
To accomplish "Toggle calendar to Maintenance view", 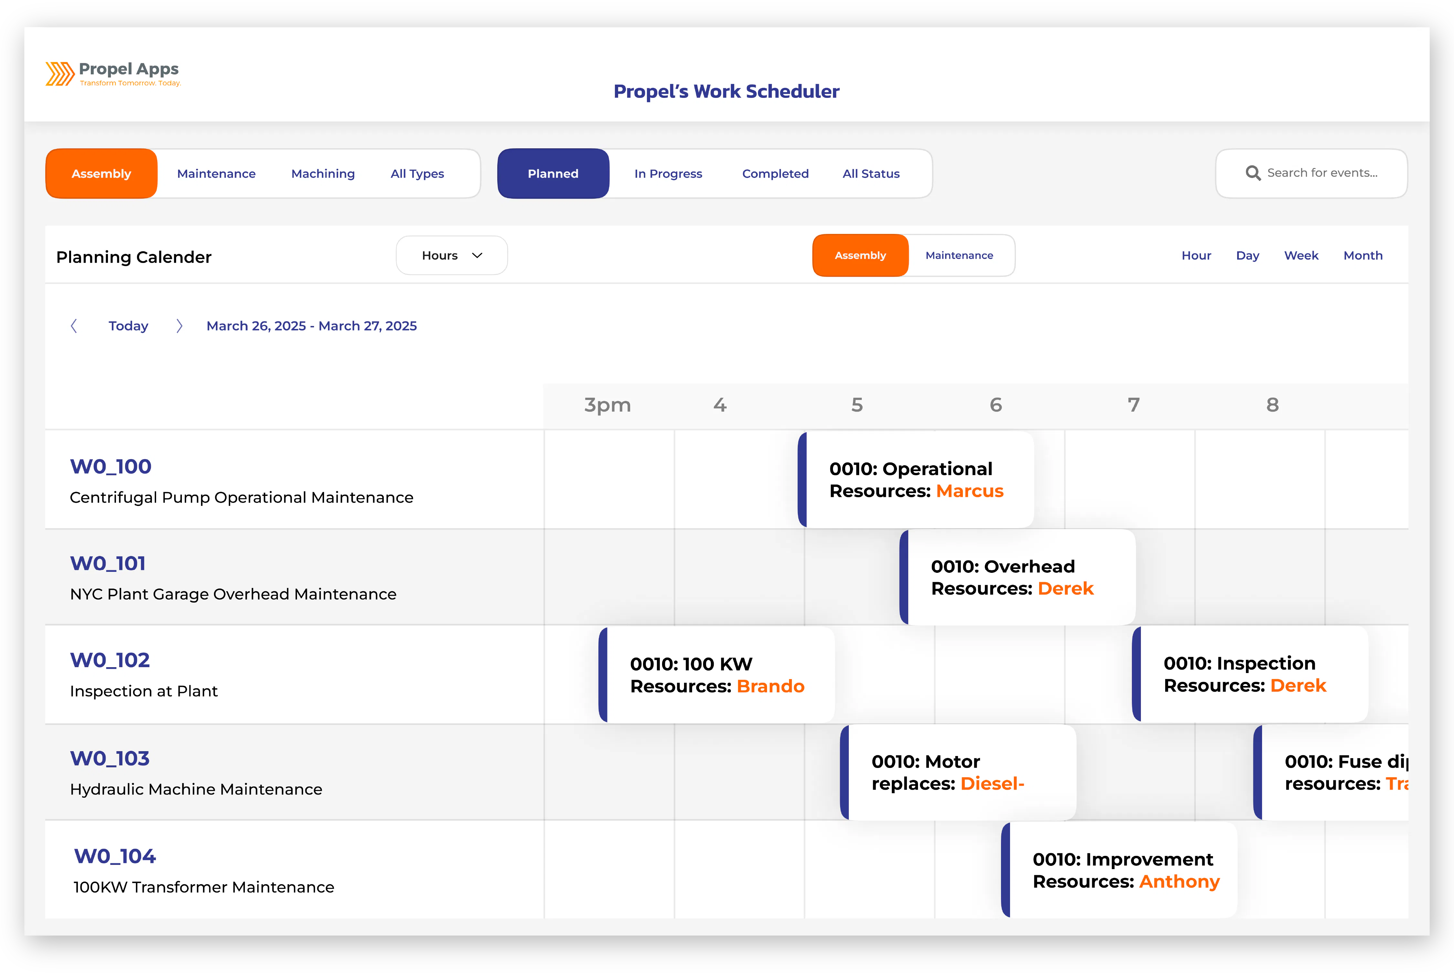I will pos(959,256).
